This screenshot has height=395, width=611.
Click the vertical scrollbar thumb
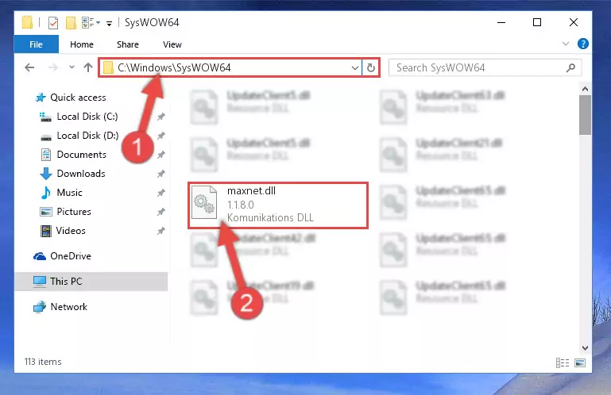click(585, 115)
